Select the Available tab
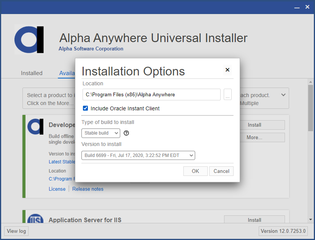This screenshot has width=315, height=240. (x=67, y=73)
